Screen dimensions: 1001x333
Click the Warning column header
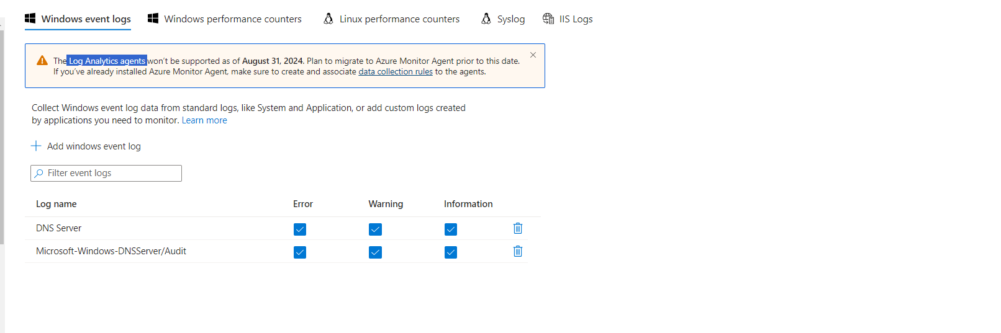[386, 204]
